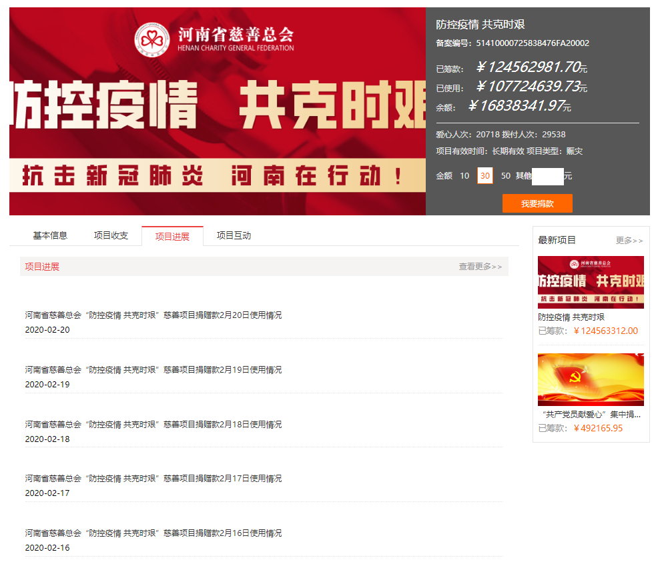
Task: Expand 更多>> beside 最新项目
Action: click(629, 241)
